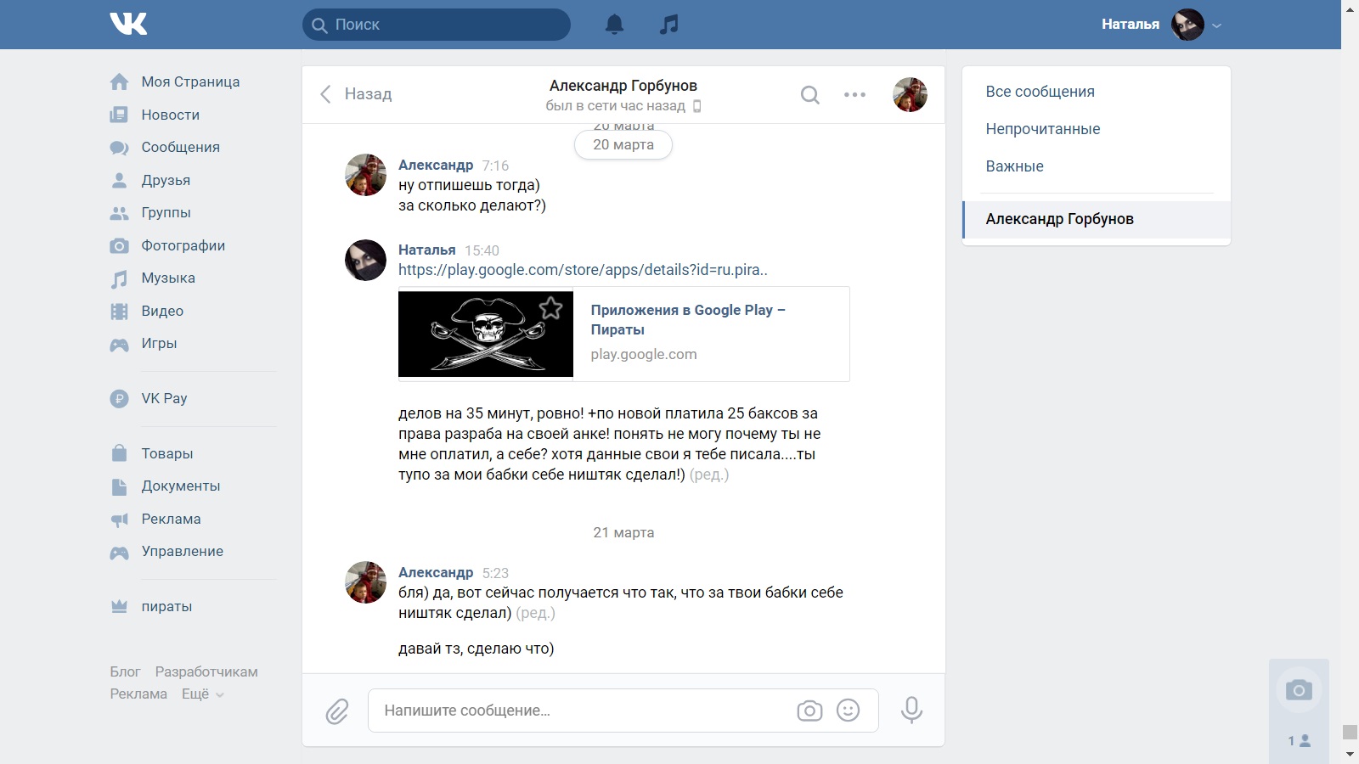Click the microphone voice message icon
The width and height of the screenshot is (1359, 764).
[x=911, y=710]
